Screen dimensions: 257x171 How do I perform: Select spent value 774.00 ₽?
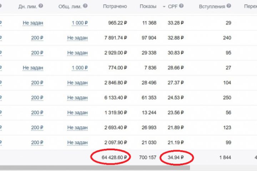coord(117,68)
